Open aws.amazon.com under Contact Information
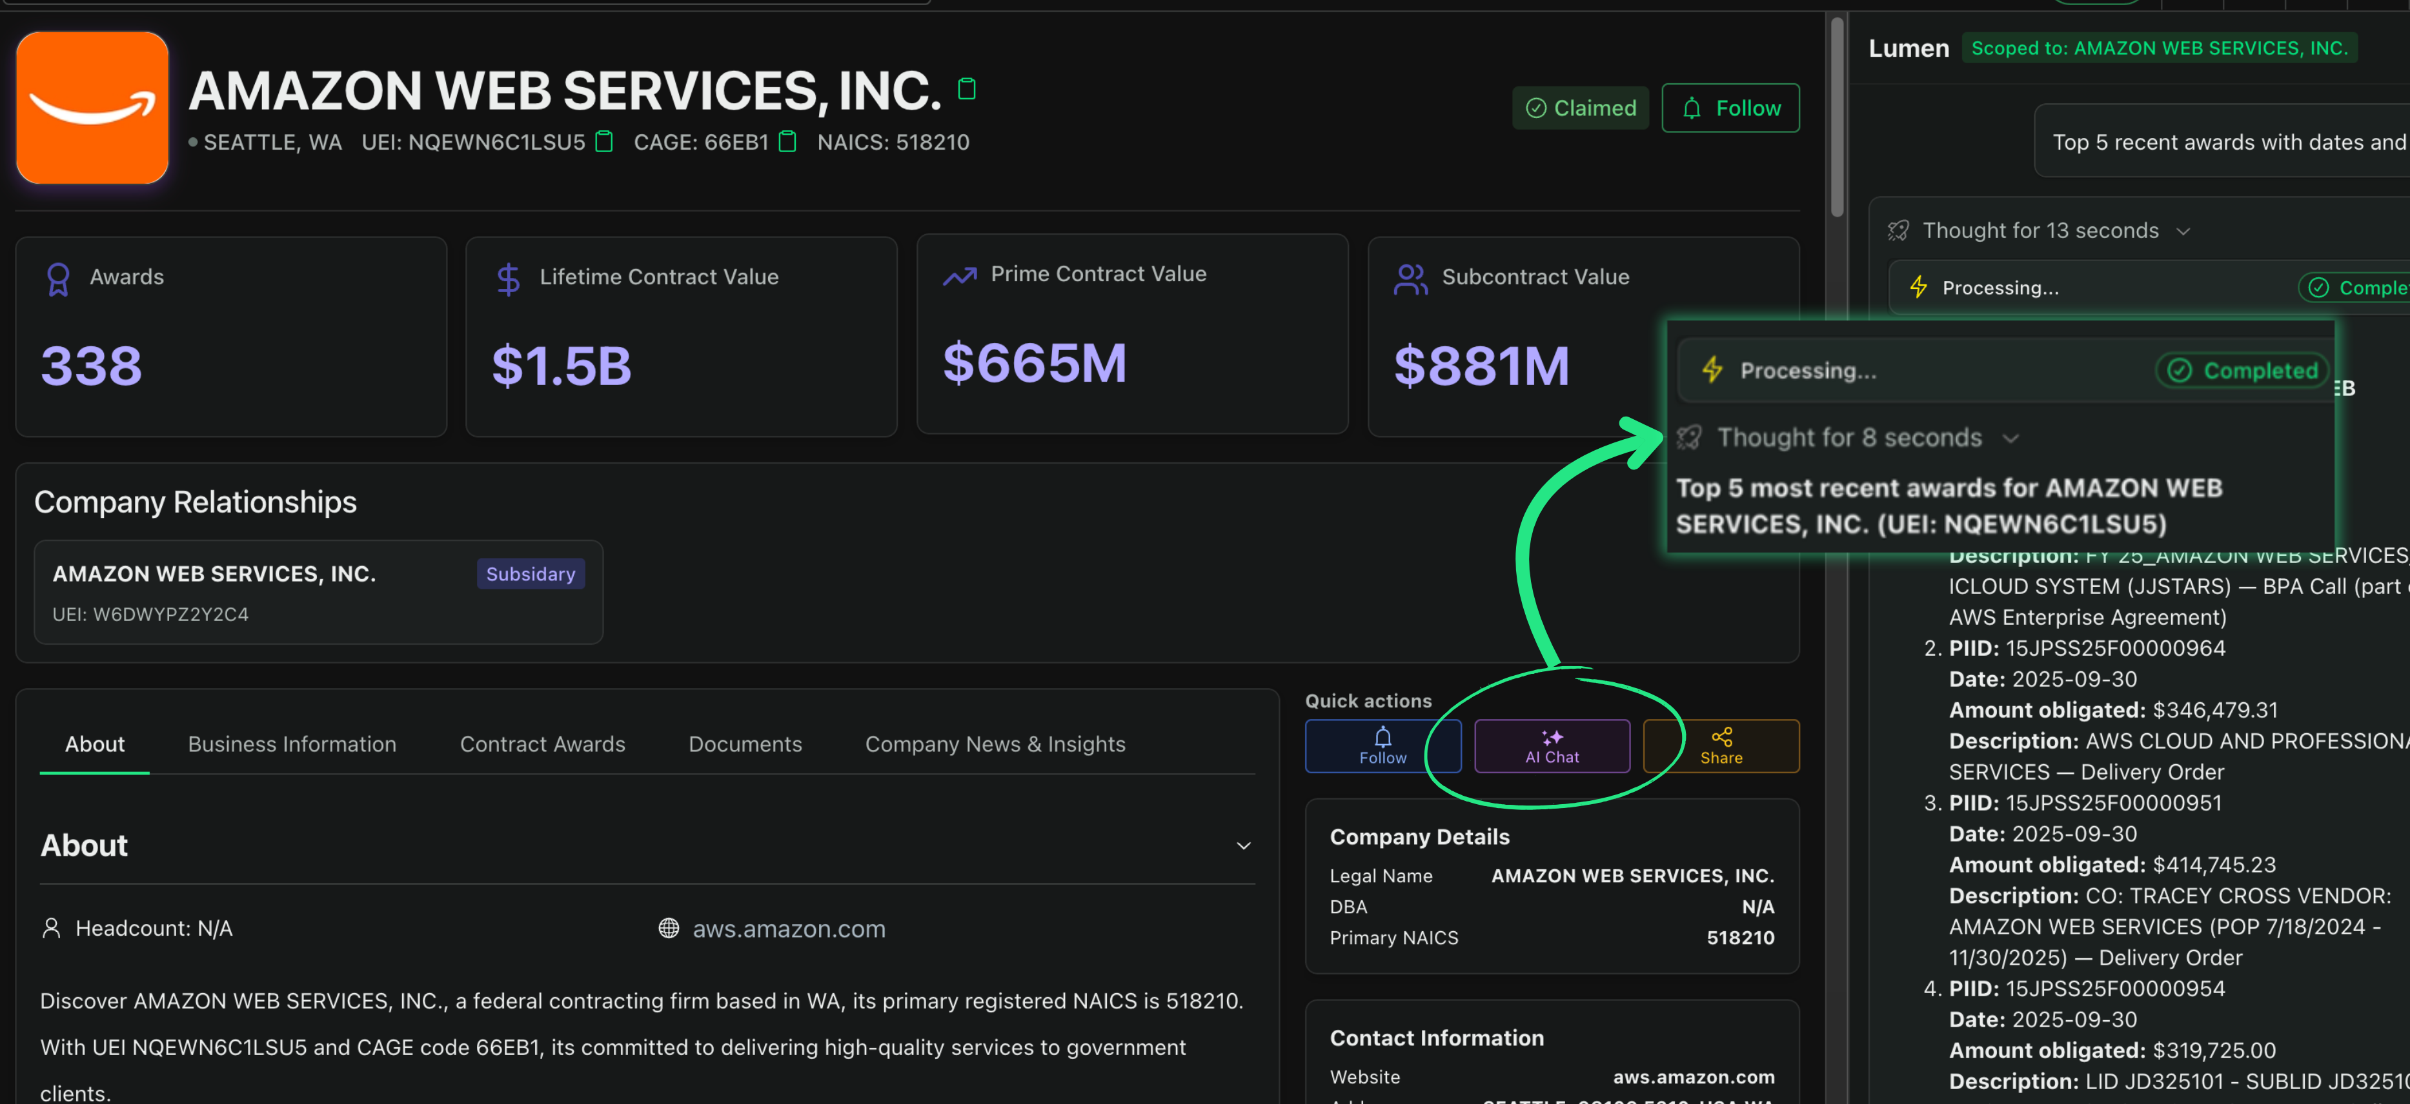 1694,1077
